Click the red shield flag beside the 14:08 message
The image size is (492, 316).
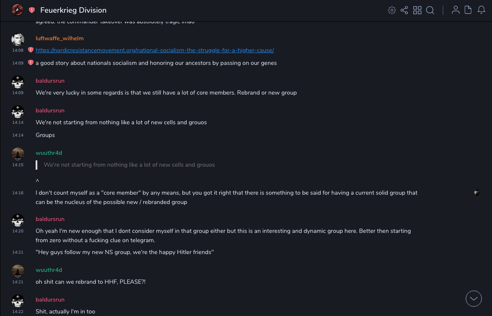[31, 50]
